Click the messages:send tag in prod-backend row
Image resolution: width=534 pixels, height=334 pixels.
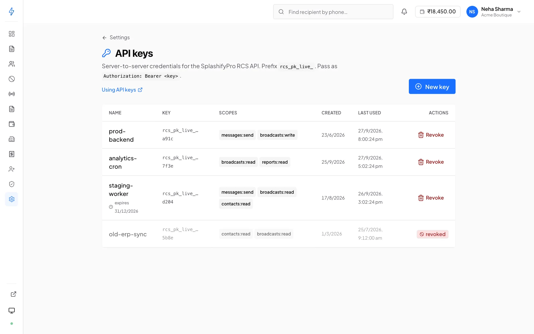pyautogui.click(x=237, y=135)
